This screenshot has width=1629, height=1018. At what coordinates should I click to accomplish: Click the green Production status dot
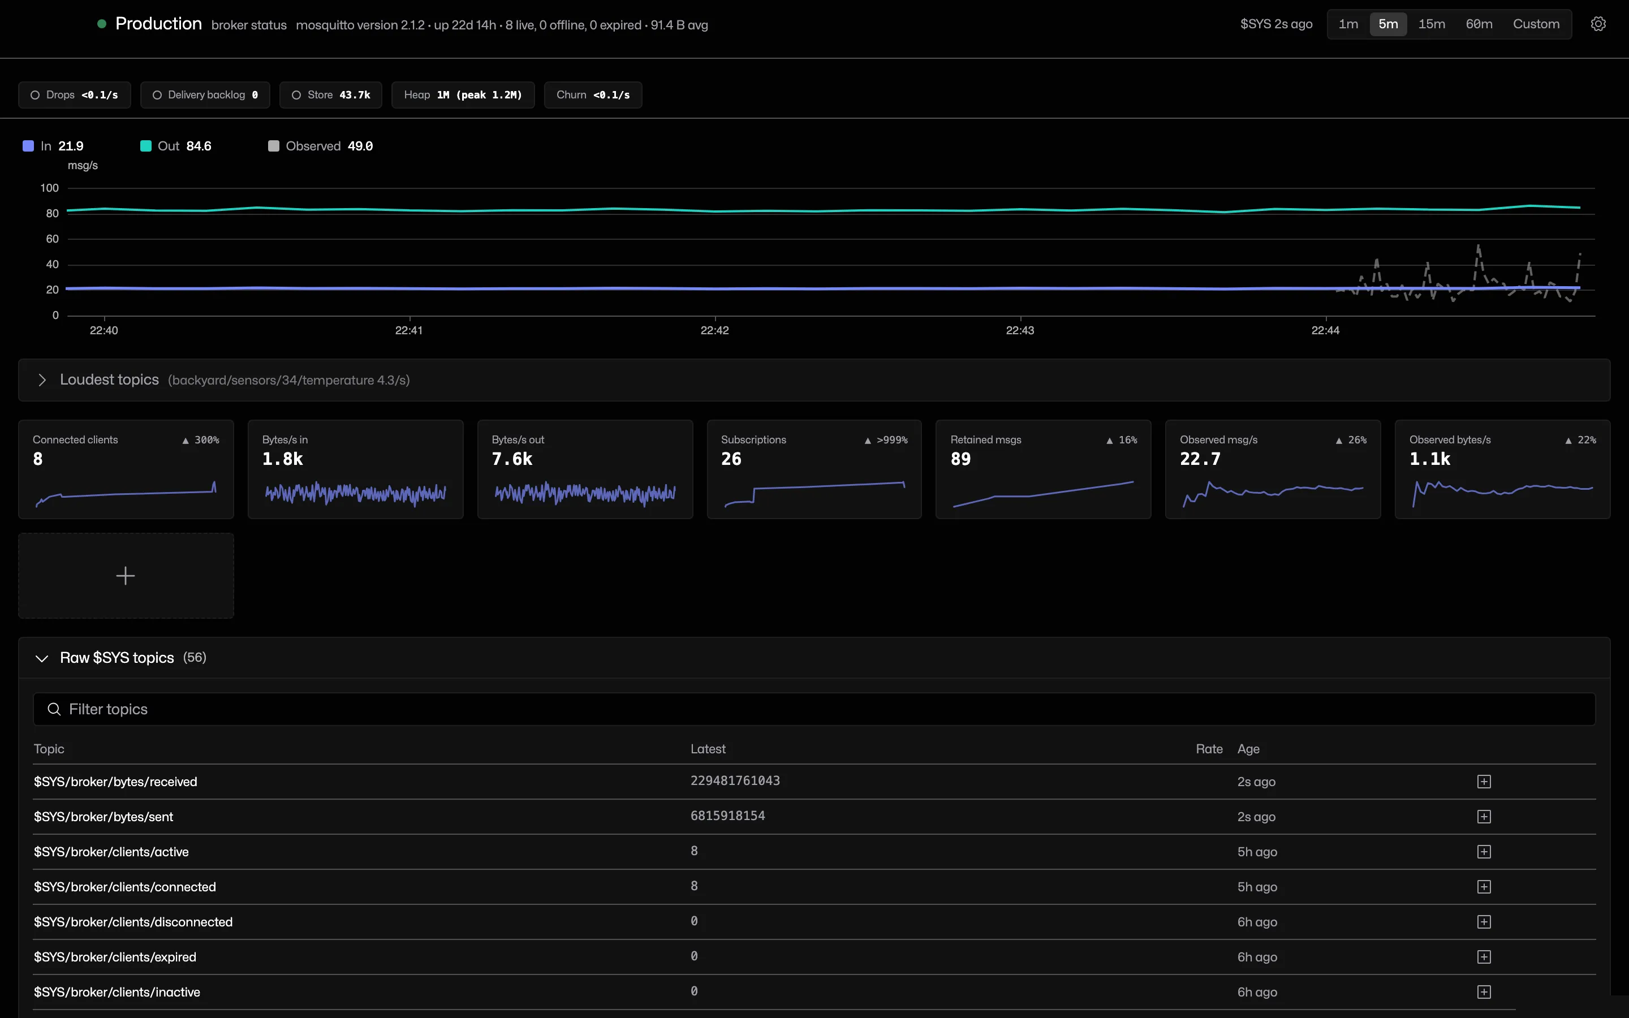pos(102,24)
